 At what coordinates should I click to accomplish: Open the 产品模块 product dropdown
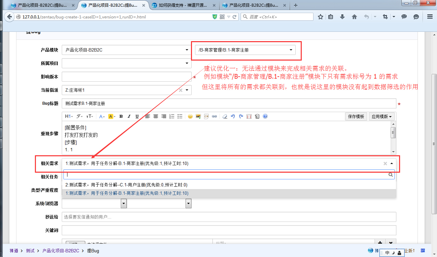[127, 50]
